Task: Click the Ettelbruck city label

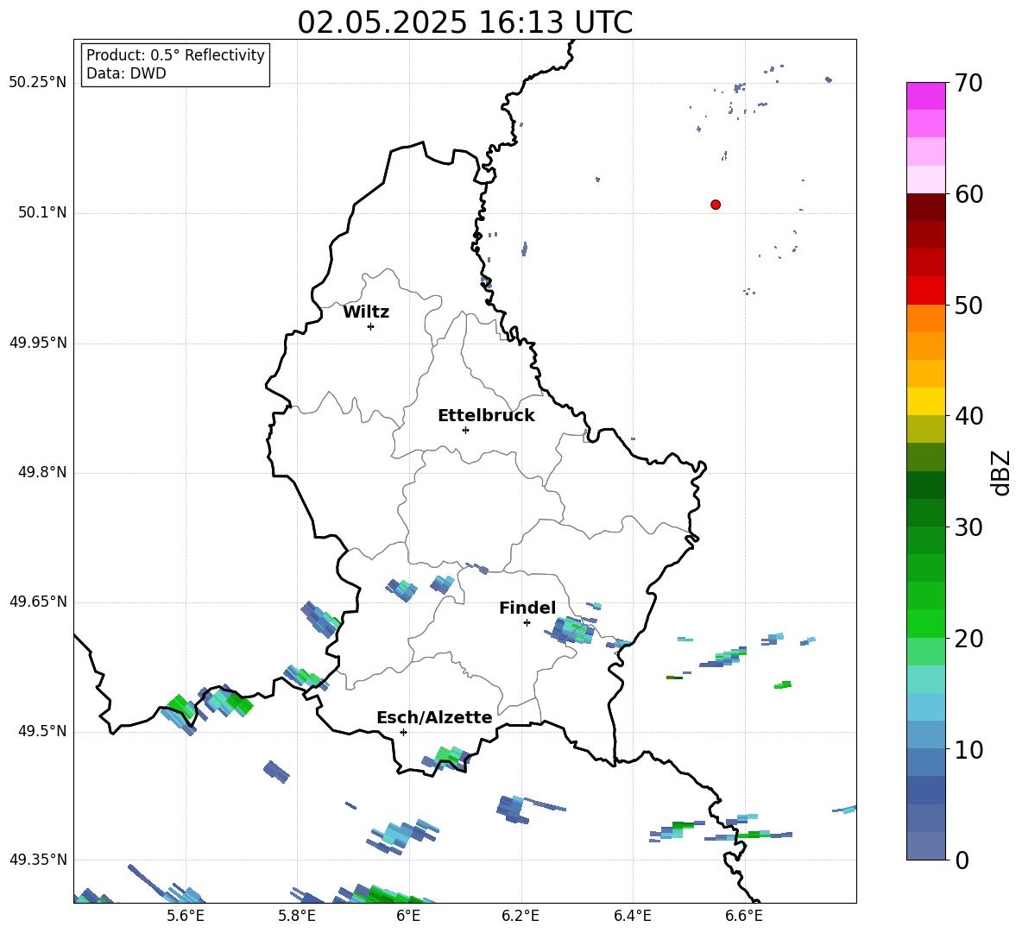Action: [486, 416]
